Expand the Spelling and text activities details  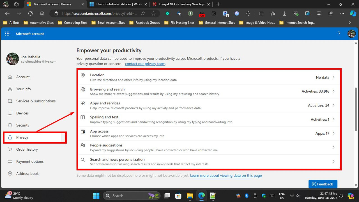(x=333, y=119)
